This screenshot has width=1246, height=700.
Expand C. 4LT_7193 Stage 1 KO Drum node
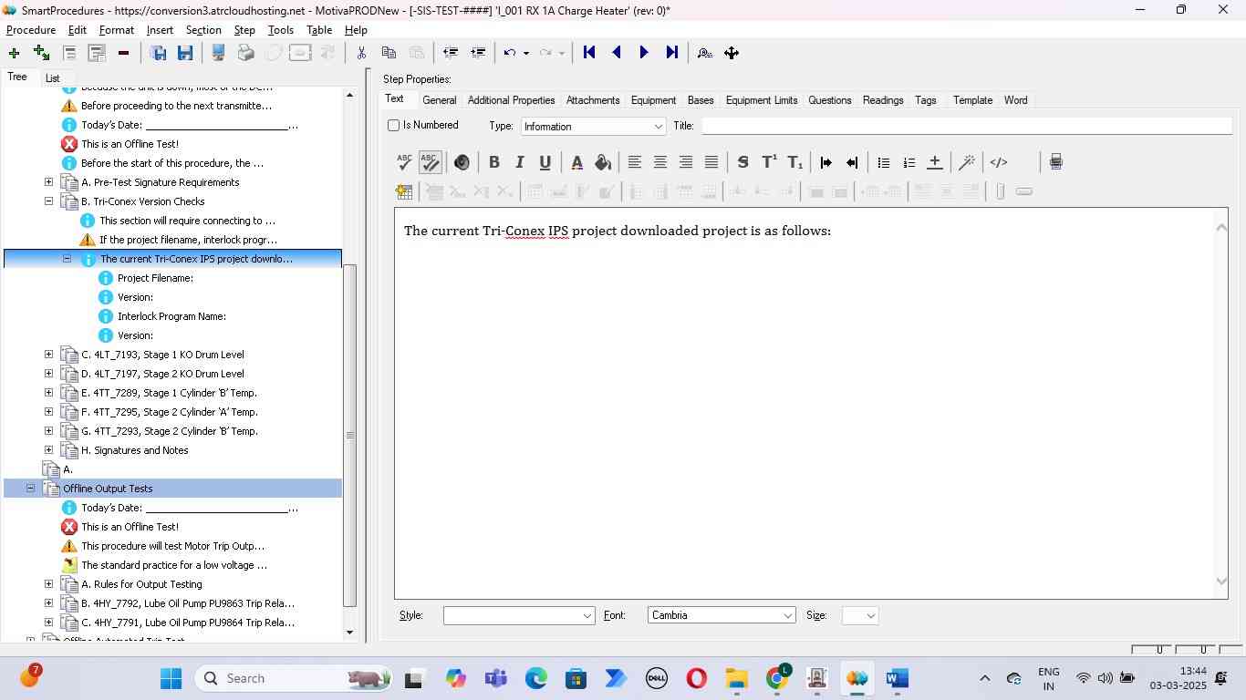coord(49,355)
